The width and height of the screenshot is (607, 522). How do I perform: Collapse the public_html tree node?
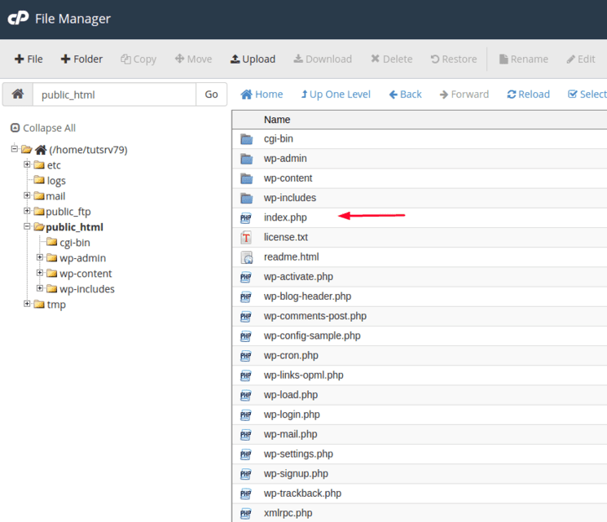27,226
